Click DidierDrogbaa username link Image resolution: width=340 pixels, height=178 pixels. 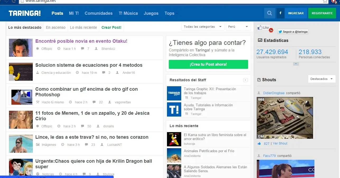click(x=274, y=93)
